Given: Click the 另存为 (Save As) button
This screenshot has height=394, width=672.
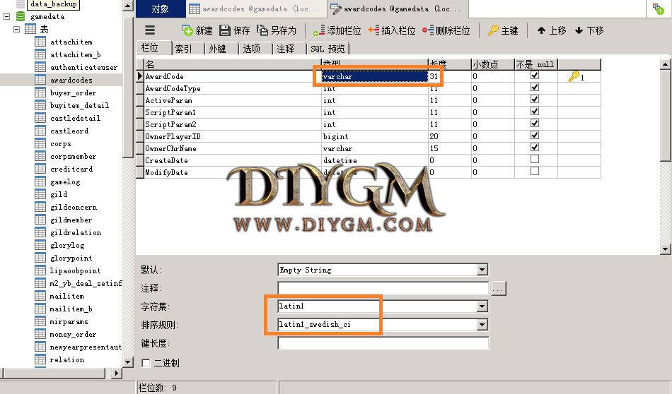Looking at the screenshot, I should click(277, 30).
